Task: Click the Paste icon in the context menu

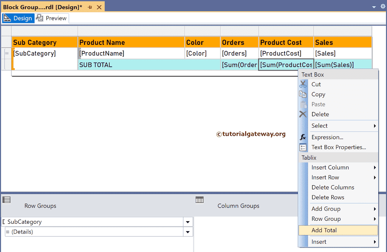Action: pos(303,104)
